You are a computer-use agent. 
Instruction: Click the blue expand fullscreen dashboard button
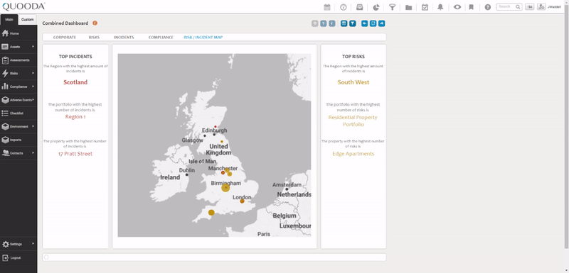373,23
